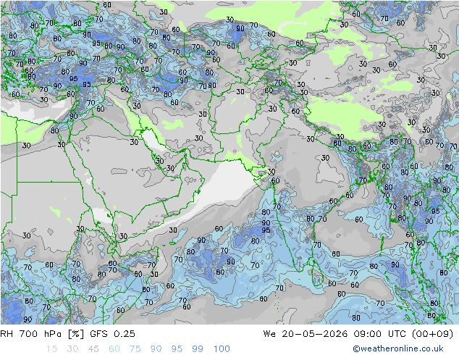Click the 'GFS 0.25' model label

112,334
